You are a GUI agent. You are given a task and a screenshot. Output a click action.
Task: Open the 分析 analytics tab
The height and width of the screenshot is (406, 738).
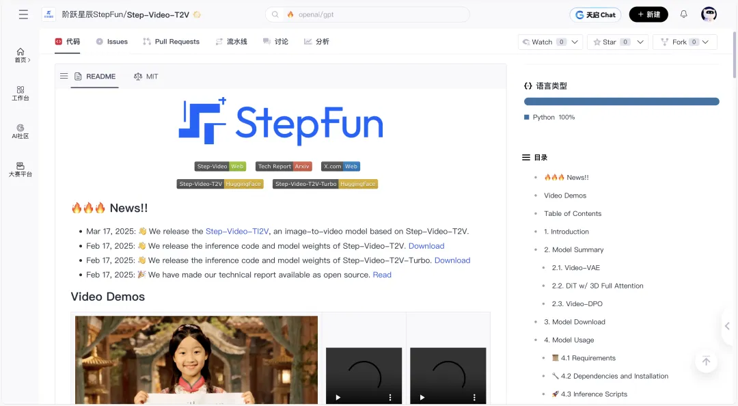click(316, 42)
